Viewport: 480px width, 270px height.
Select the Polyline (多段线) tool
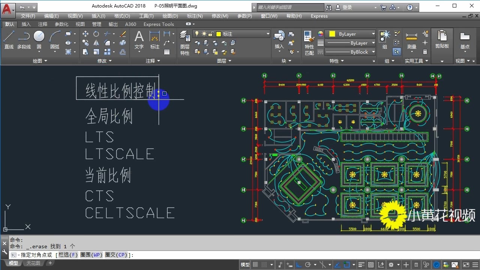pyautogui.click(x=24, y=40)
